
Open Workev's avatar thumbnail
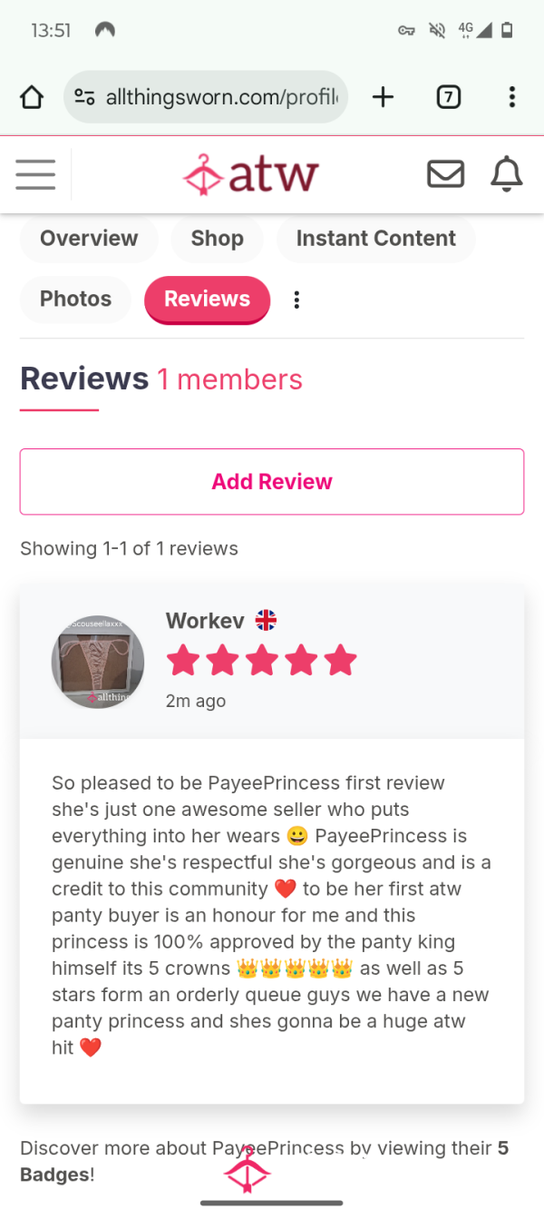click(98, 662)
